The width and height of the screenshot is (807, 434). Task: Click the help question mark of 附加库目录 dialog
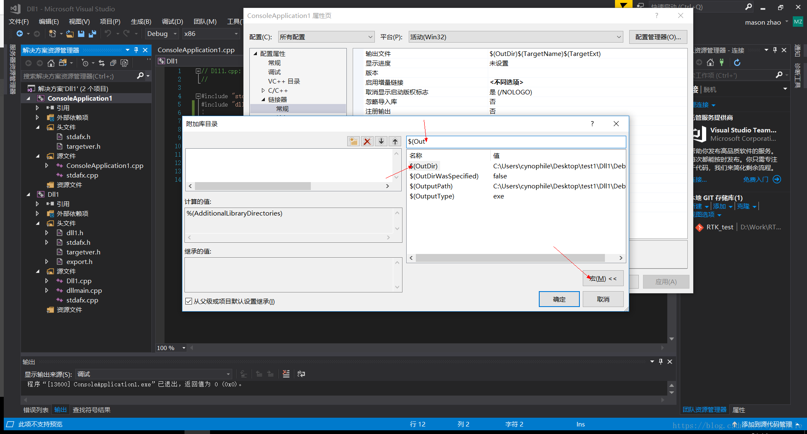592,124
